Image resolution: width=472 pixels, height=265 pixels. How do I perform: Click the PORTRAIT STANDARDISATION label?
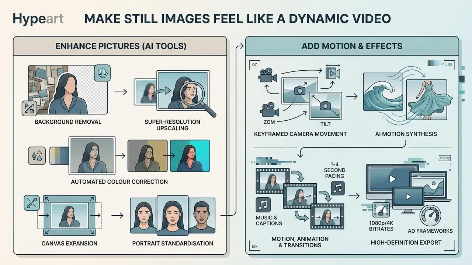coord(173,243)
